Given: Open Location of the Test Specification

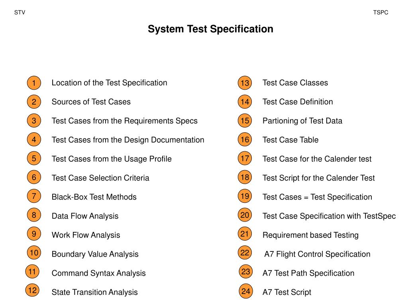Looking at the screenshot, I should pos(109,83).
